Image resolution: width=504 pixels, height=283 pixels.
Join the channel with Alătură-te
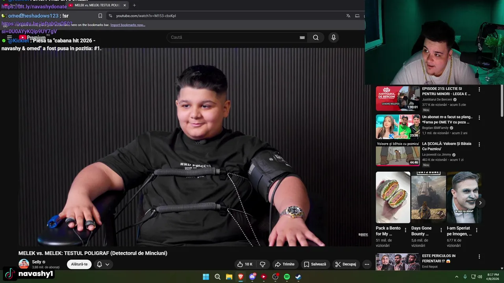point(79,264)
